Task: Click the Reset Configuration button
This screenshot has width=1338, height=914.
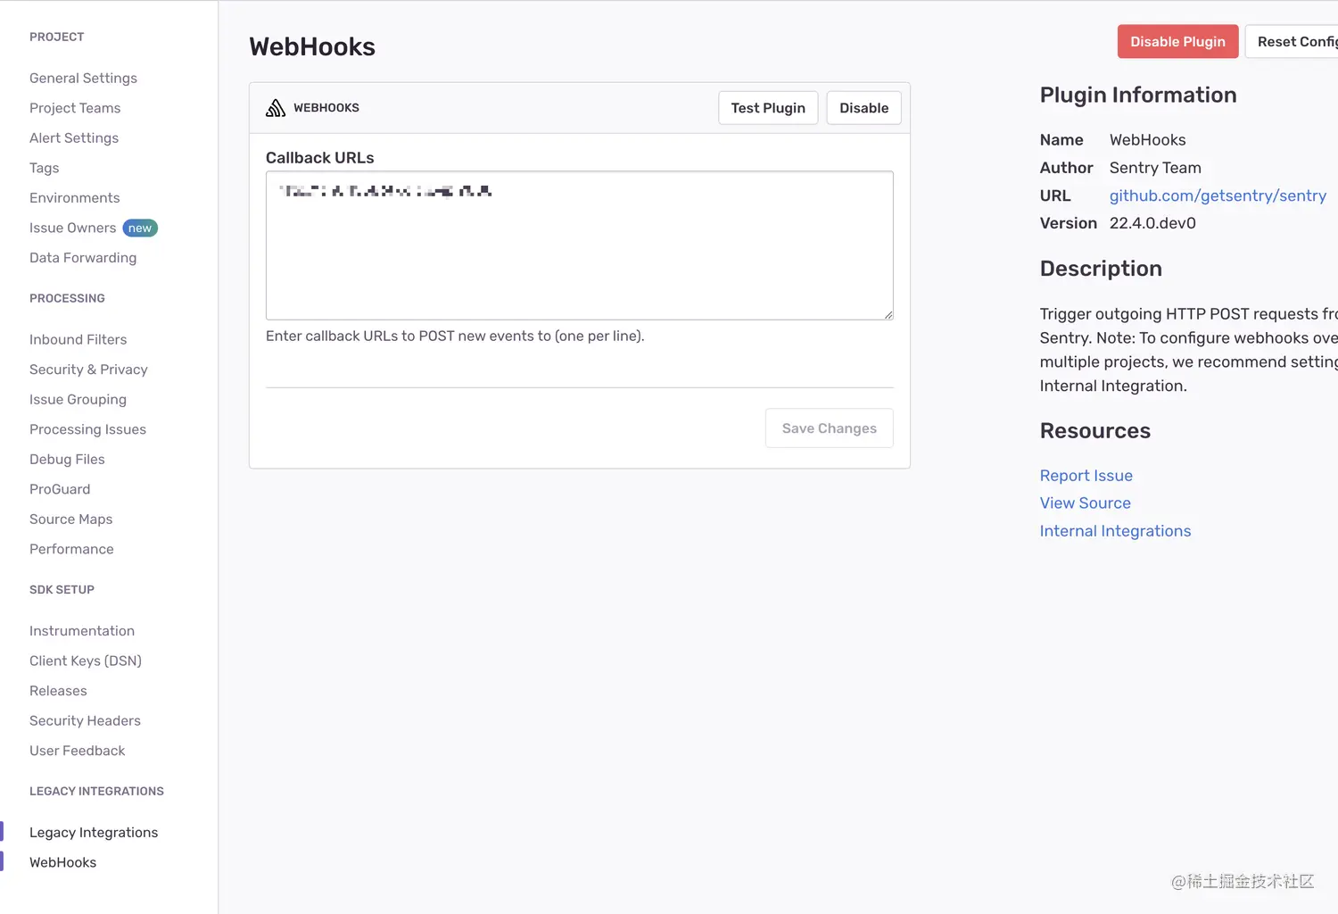Action: point(1293,42)
